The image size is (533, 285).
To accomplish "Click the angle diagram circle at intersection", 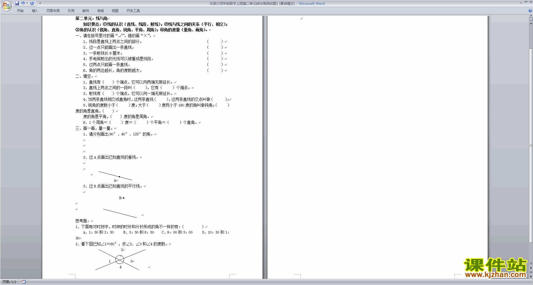I will 120,259.
